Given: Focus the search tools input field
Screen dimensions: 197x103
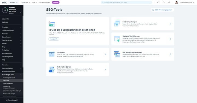Looking at the screenshot, I should click(126, 2).
